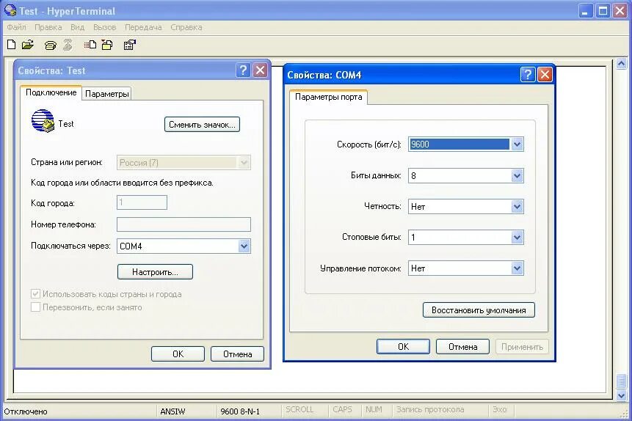The image size is (632, 421).
Task: Click 'SCROLL' status bar indicator
Action: pos(299,410)
